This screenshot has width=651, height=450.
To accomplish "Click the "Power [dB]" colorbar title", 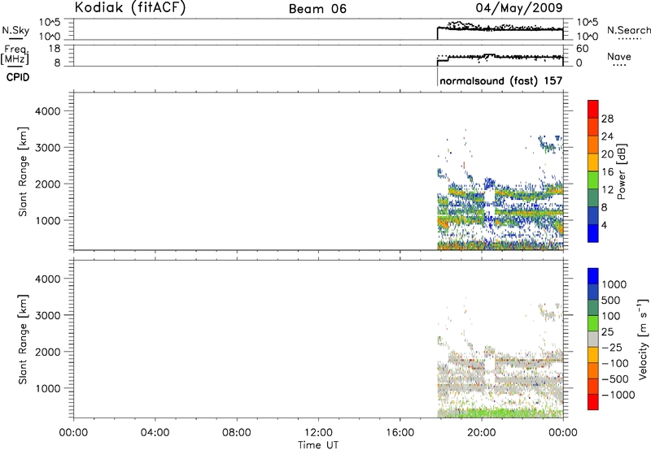I will [x=621, y=171].
